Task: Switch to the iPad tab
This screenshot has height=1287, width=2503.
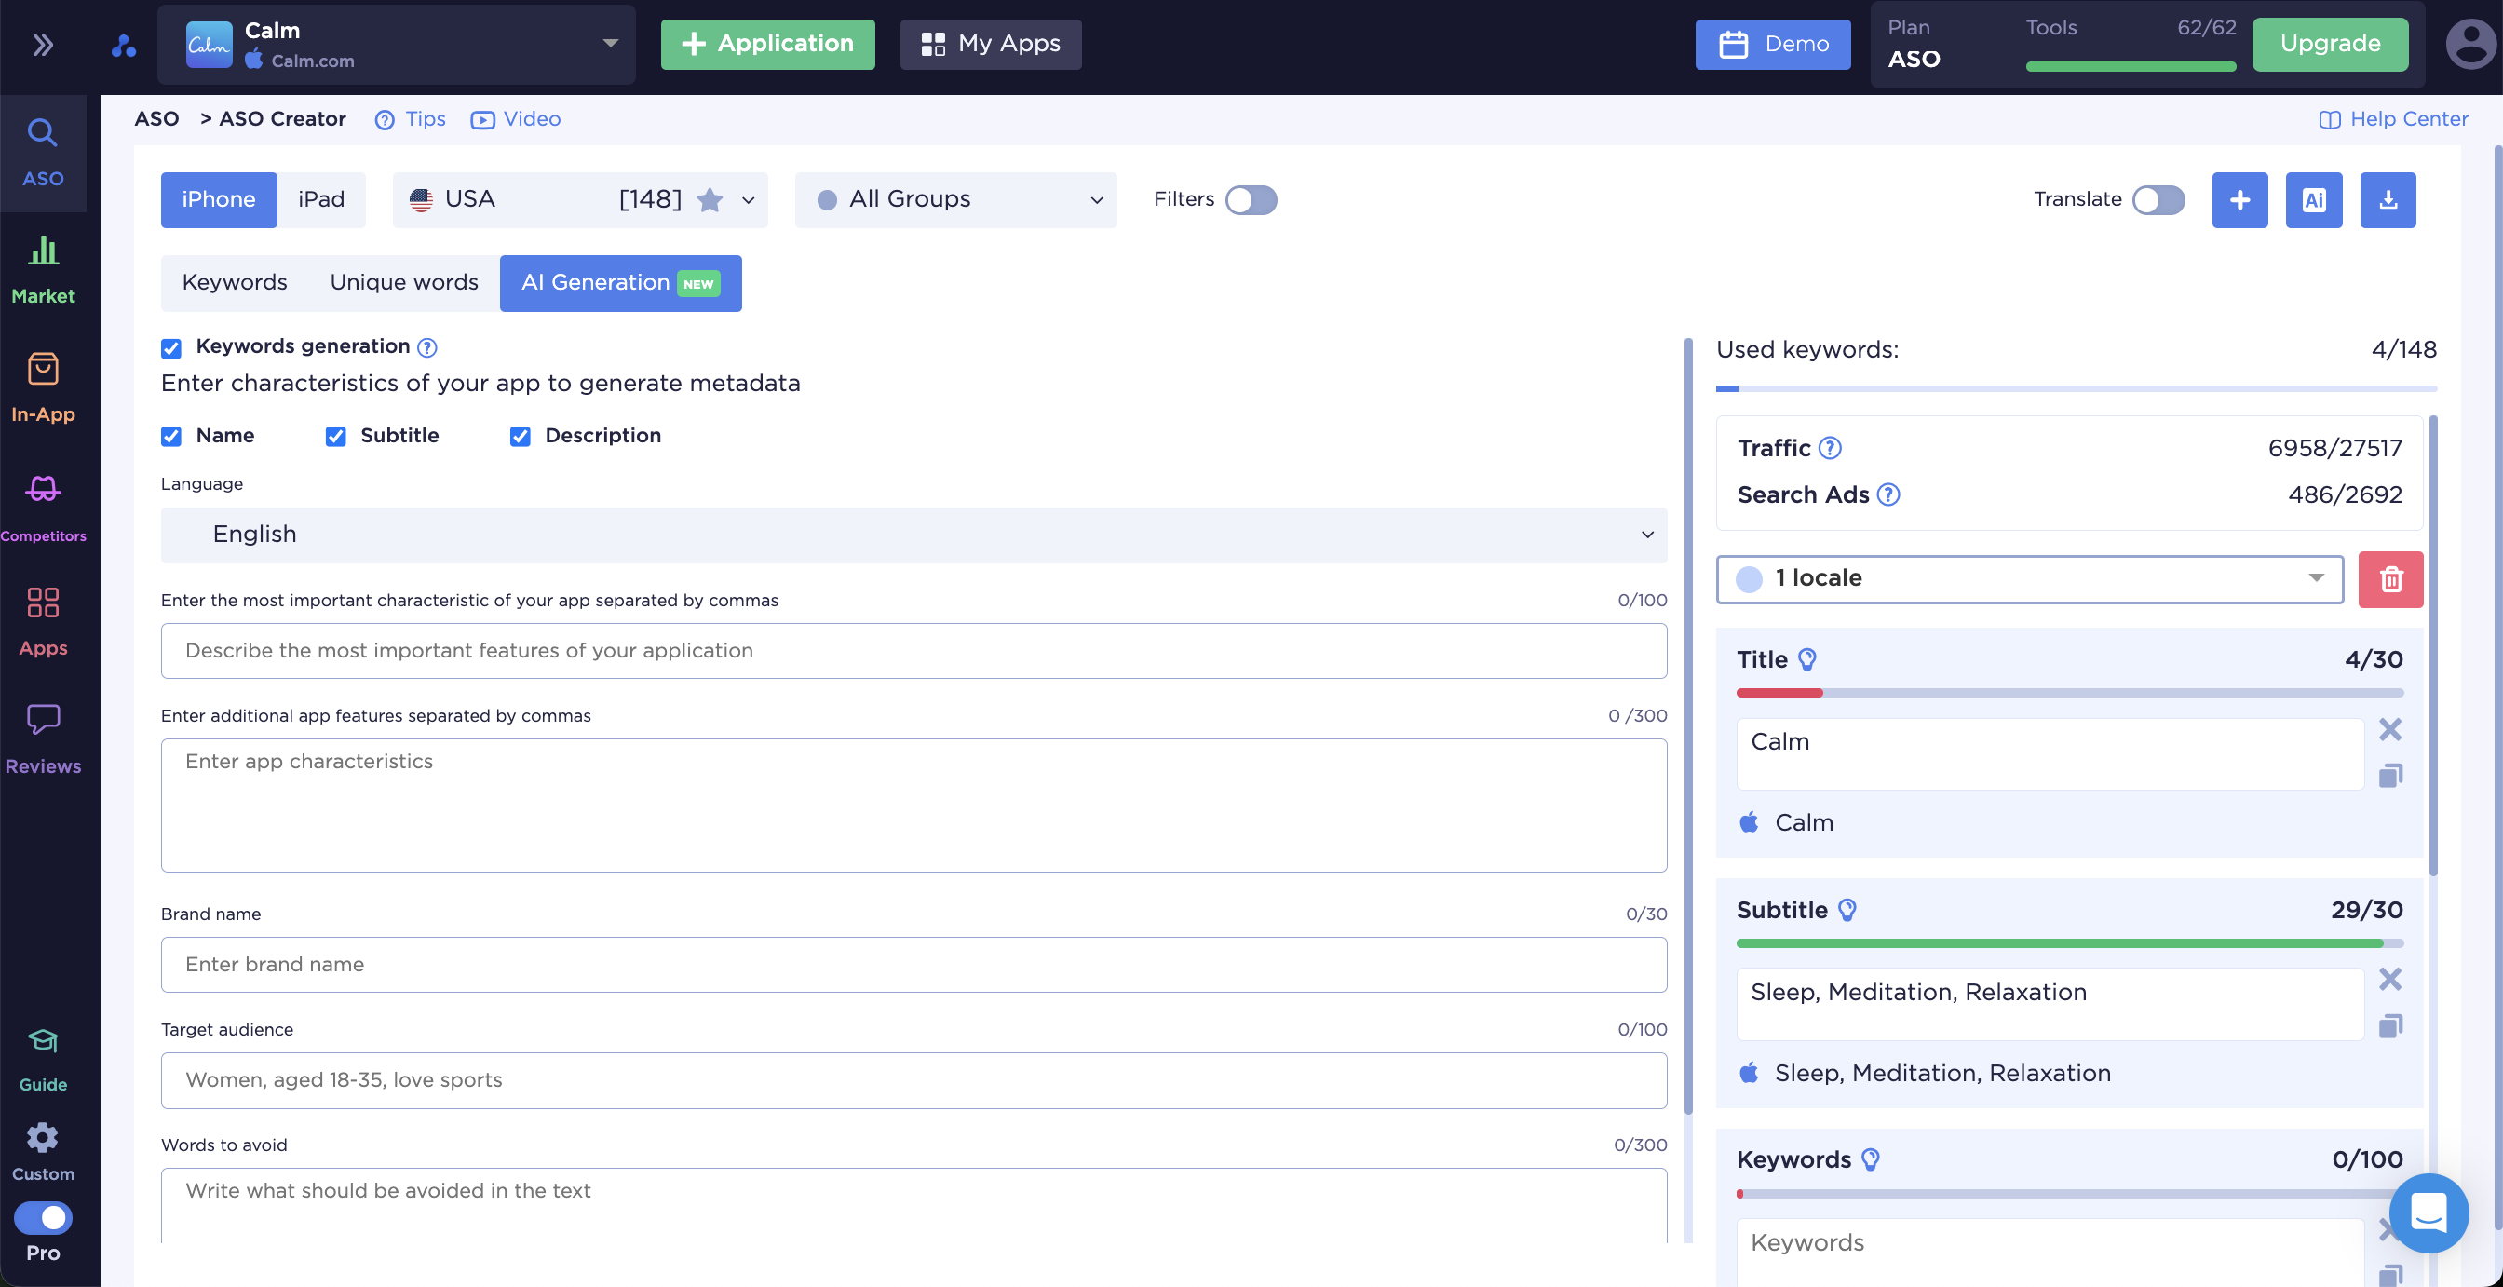Action: [x=321, y=200]
